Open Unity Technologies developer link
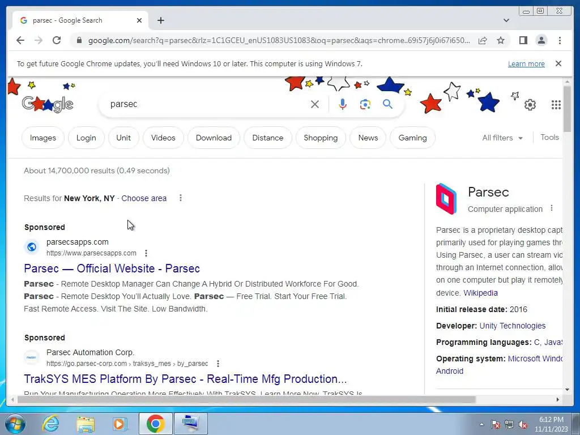 tap(512, 326)
